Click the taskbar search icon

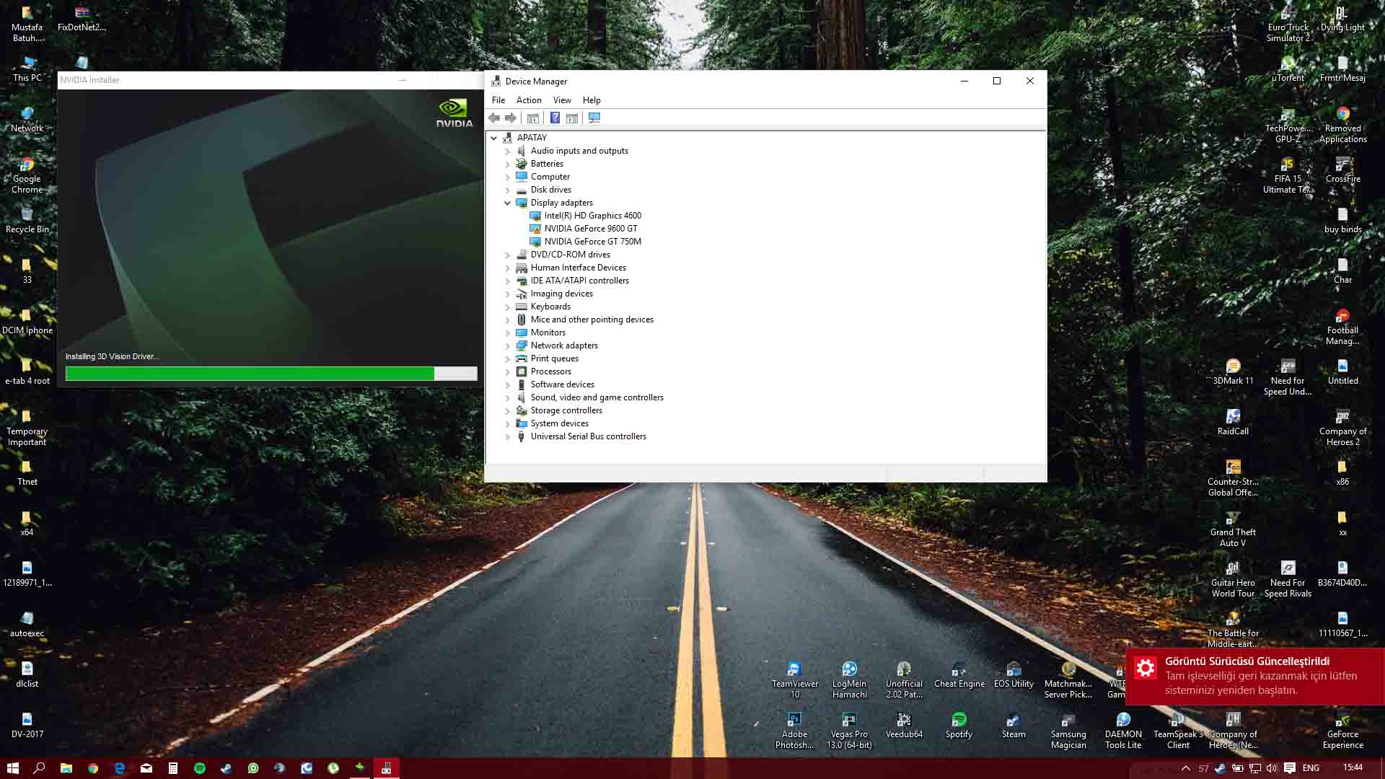(39, 768)
